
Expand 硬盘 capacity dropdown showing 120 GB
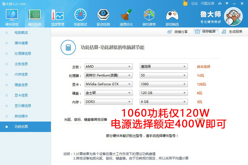point(164,93)
